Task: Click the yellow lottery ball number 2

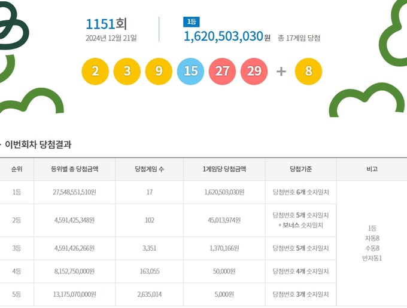Action: click(95, 72)
